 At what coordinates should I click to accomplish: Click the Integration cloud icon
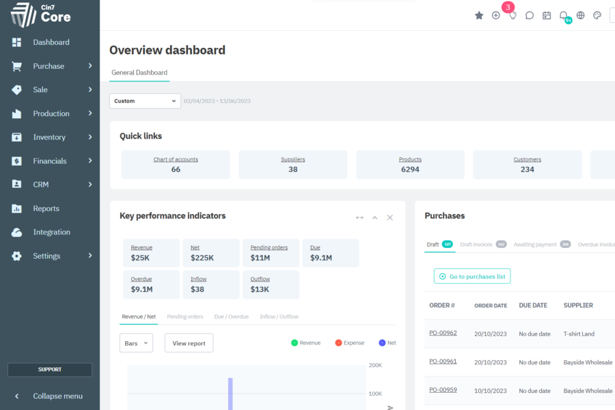[16, 232]
